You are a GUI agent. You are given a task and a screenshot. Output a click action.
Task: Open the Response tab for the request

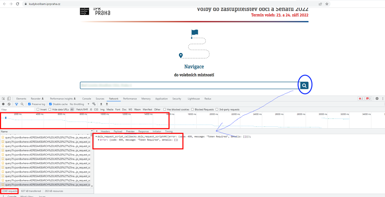(x=143, y=131)
